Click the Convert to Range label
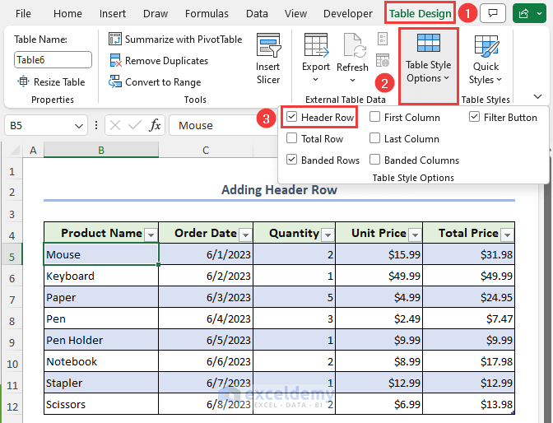This screenshot has width=553, height=423. click(163, 81)
